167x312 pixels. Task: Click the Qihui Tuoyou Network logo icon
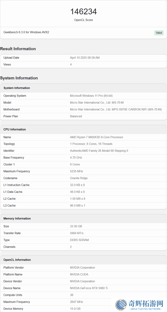(x=121, y=305)
